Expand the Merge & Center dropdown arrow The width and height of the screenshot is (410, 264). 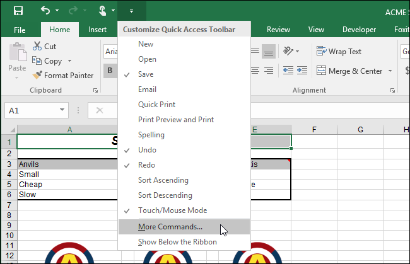pyautogui.click(x=390, y=71)
